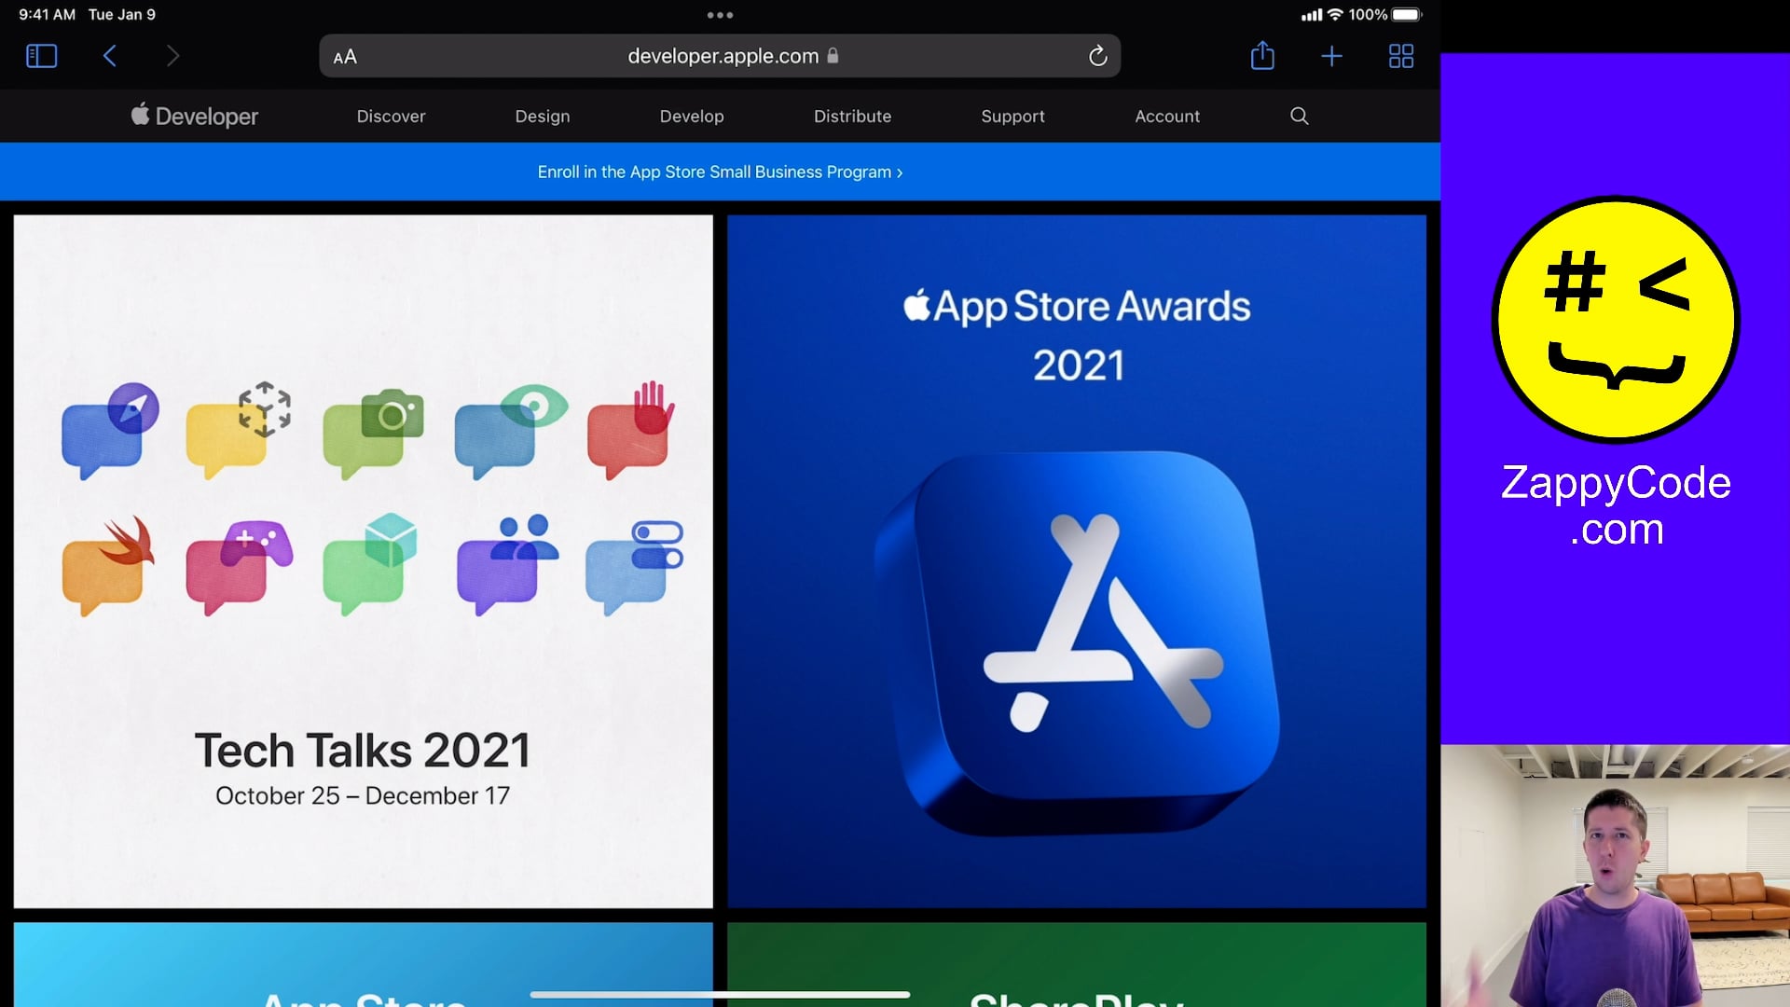Click the game controller speech-bubble icon
Image resolution: width=1790 pixels, height=1007 pixels.
[x=240, y=567]
